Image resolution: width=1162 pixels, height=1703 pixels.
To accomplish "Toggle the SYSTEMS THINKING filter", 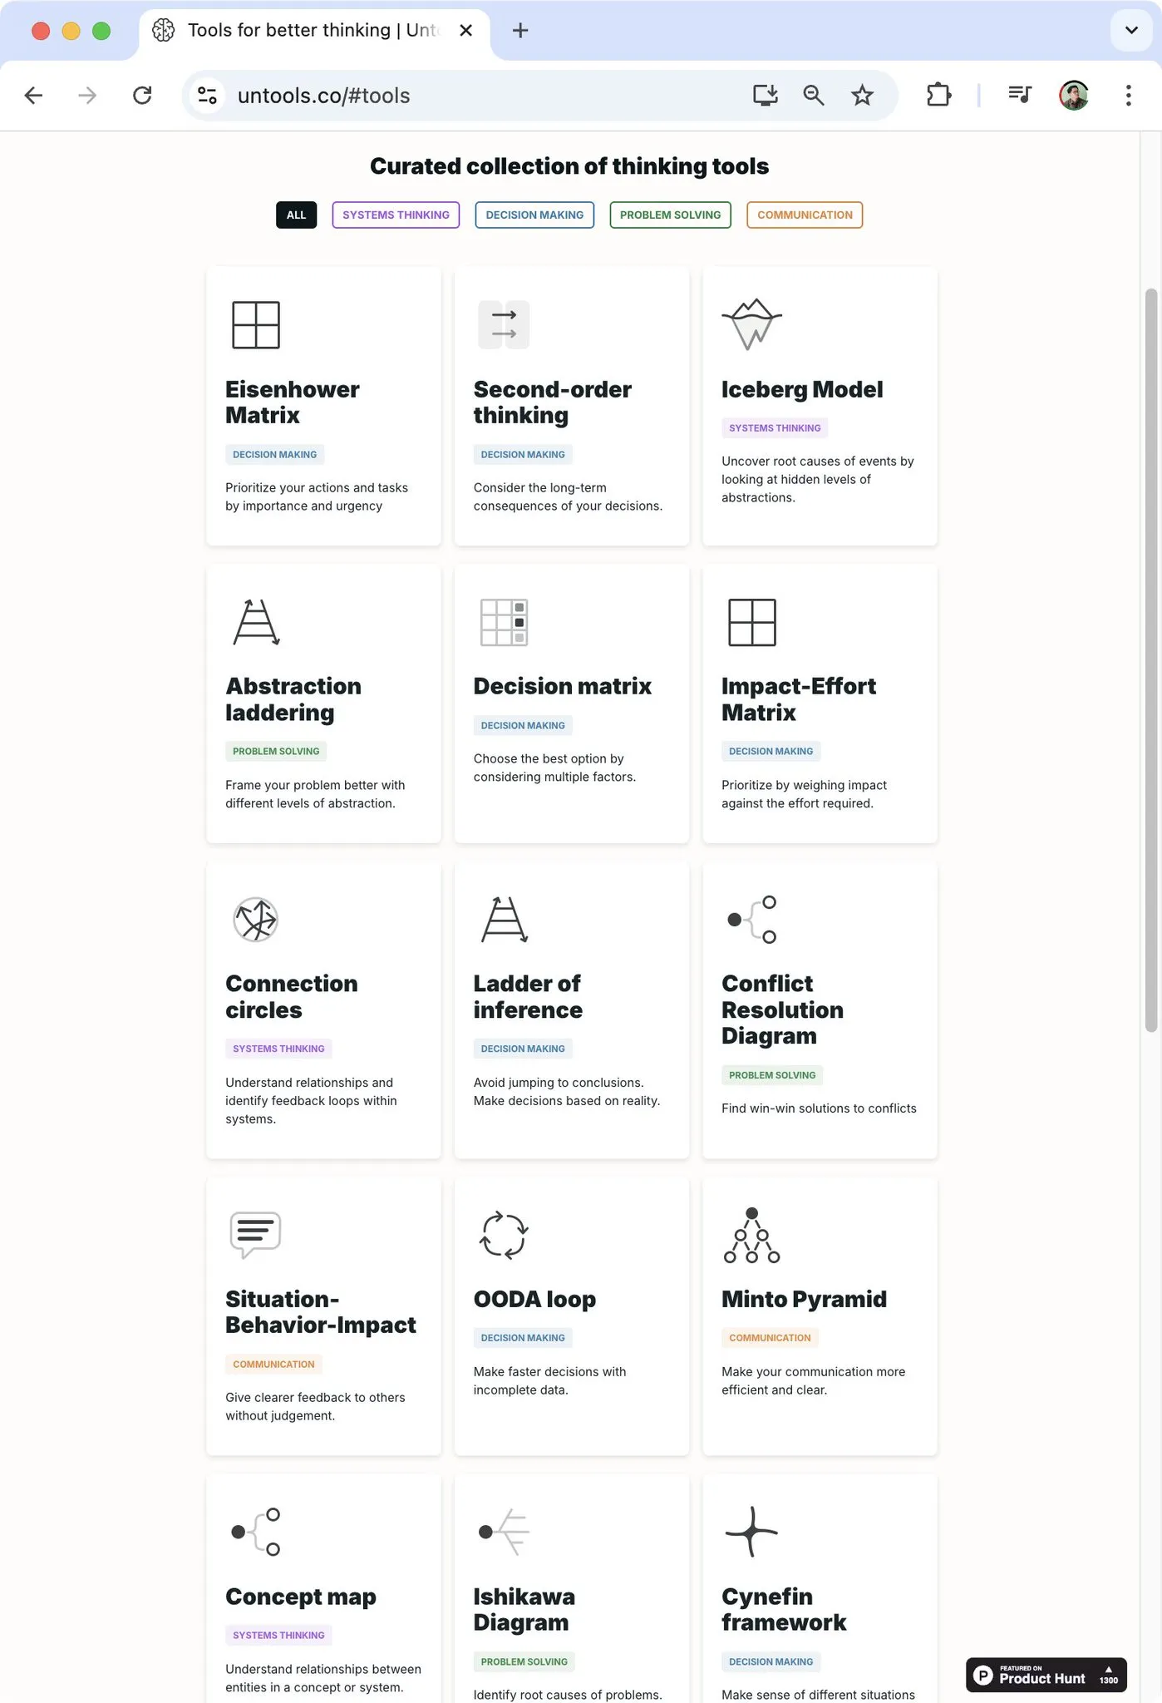I will [x=395, y=215].
